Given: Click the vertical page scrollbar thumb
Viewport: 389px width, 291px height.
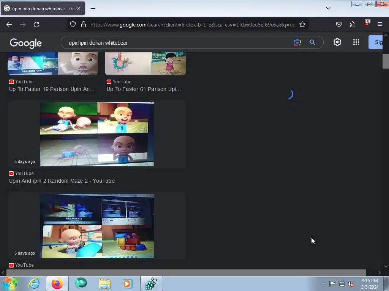Looking at the screenshot, I should click(386, 61).
